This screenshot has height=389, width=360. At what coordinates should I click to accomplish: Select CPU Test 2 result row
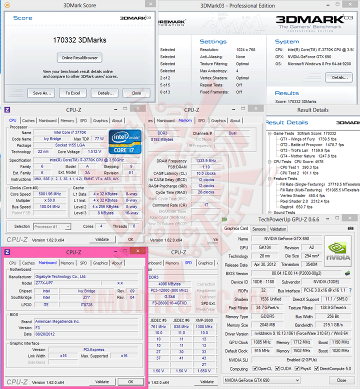pyautogui.click(x=299, y=173)
